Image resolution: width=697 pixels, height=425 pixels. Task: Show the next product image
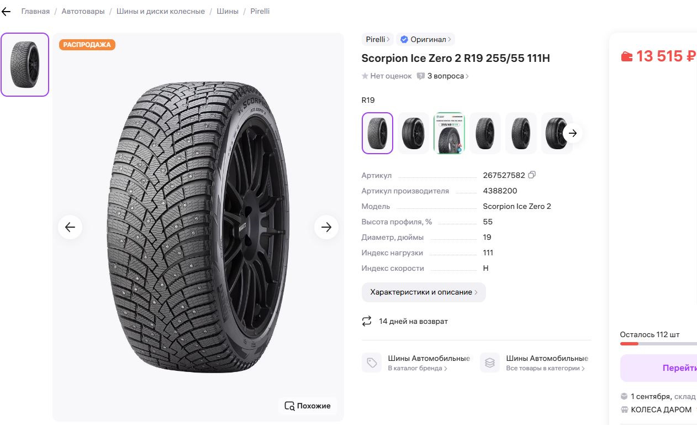click(x=326, y=227)
